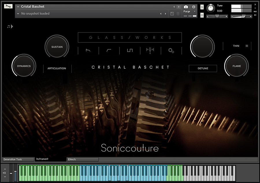Click the Tune value 0.00
Image resolution: width=260 pixels, height=183 pixels.
220,11
